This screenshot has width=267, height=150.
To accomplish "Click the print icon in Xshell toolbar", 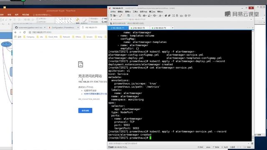I will [144, 15].
